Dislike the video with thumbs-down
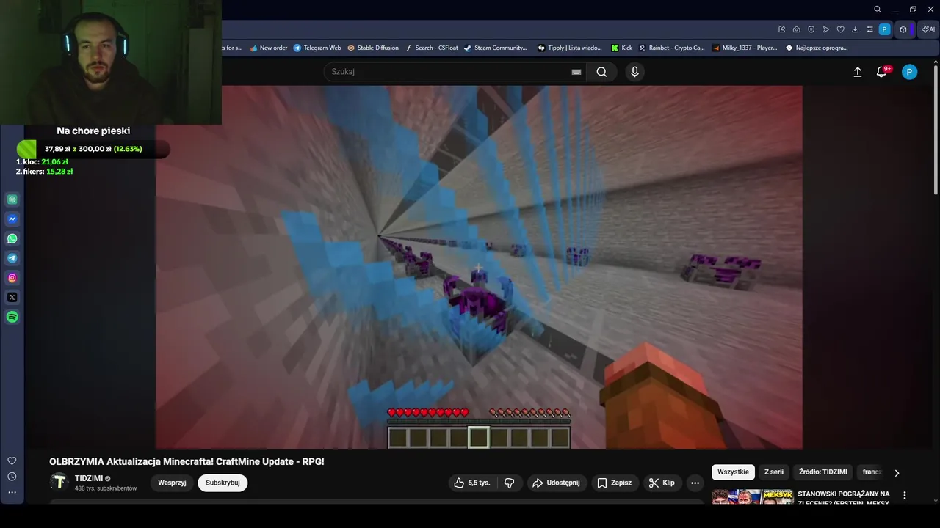Screen dimensions: 940x528 coord(509,483)
